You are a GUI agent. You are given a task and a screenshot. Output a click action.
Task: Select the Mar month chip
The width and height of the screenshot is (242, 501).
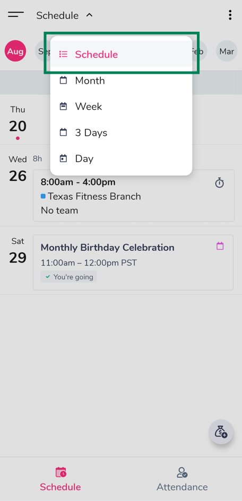tap(227, 51)
